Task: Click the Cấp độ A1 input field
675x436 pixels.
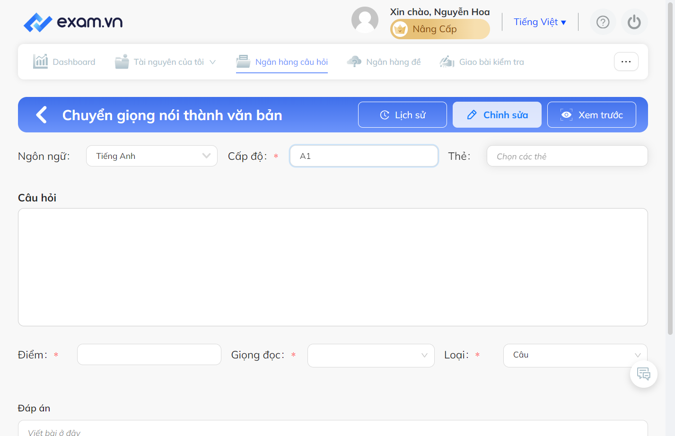Action: tap(364, 156)
